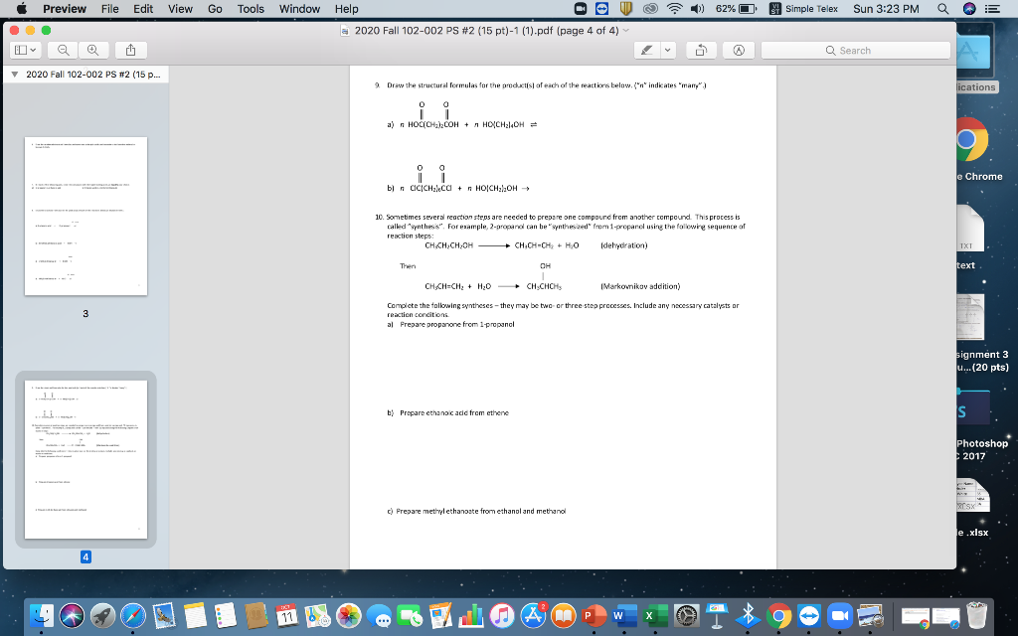Click the Siri icon in menu bar
This screenshot has height=636, width=1018.
pyautogui.click(x=969, y=8)
